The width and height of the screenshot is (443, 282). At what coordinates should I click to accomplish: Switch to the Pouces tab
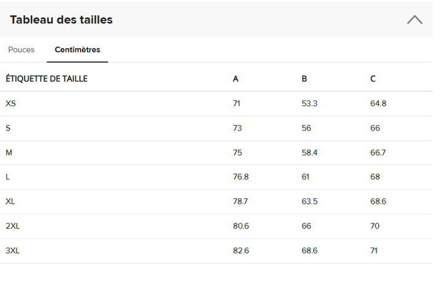[x=22, y=50]
